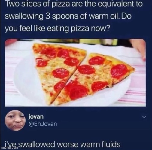Open jovan's profile avatar picture
The height and width of the screenshot is (150, 152).
coord(15,120)
